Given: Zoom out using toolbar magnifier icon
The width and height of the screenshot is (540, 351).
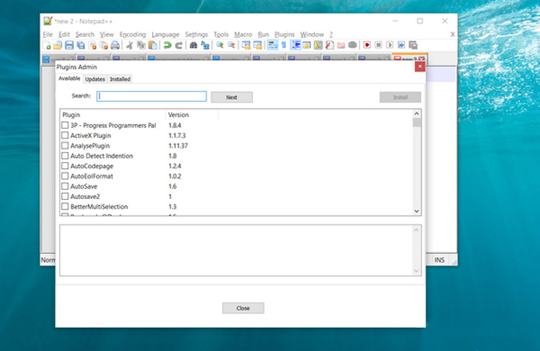Looking at the screenshot, I should point(231,45).
